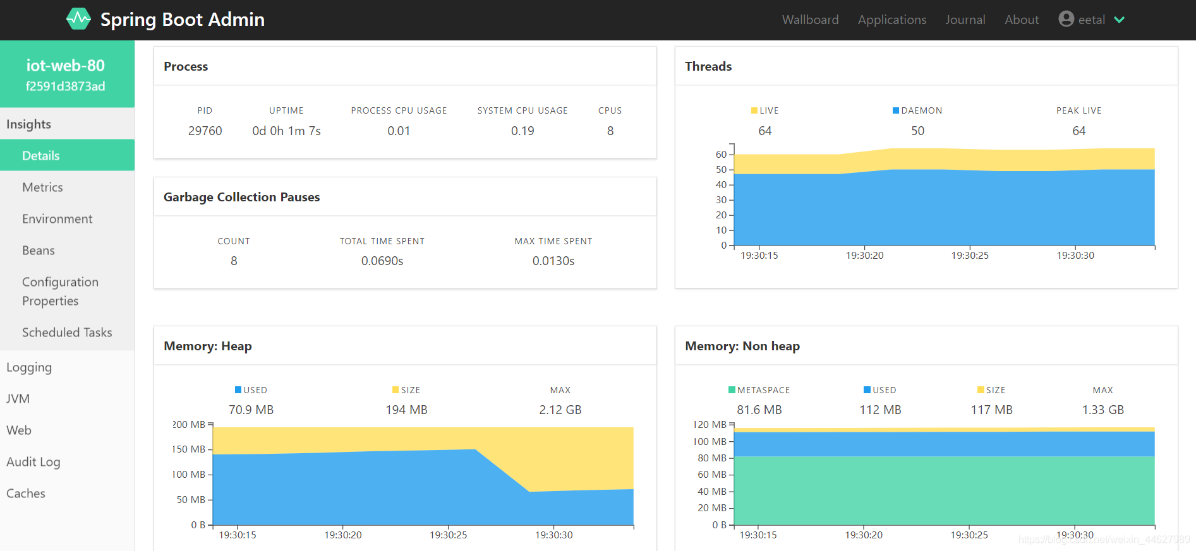This screenshot has height=551, width=1196.
Task: Click the blue USED swatch in Non heap
Action: point(867,390)
